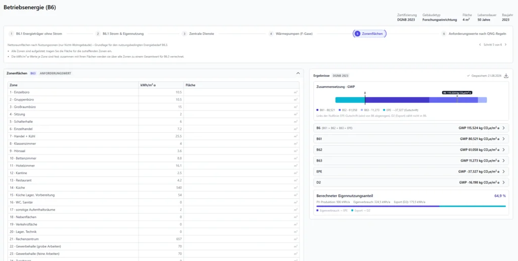Click Fläche field for 10 - Bettenzimmer

pyautogui.click(x=241, y=158)
